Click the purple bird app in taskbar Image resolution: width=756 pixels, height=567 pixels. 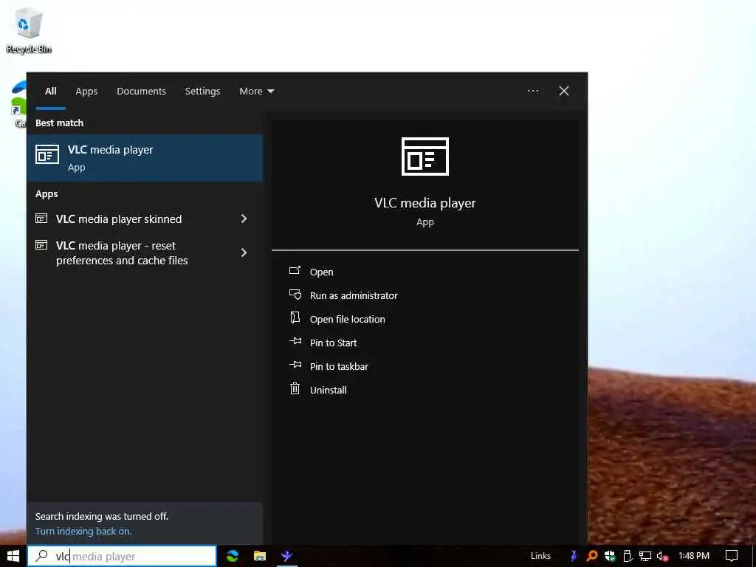(287, 556)
